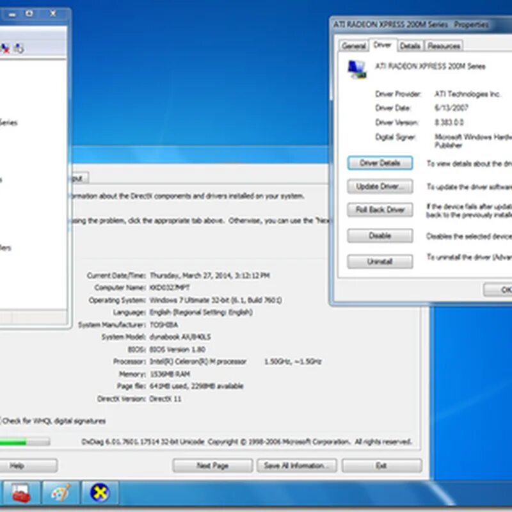Open the Details tab in Properties window
The width and height of the screenshot is (512, 512).
[x=410, y=46]
